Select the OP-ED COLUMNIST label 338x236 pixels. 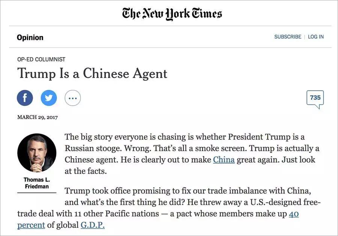click(41, 59)
